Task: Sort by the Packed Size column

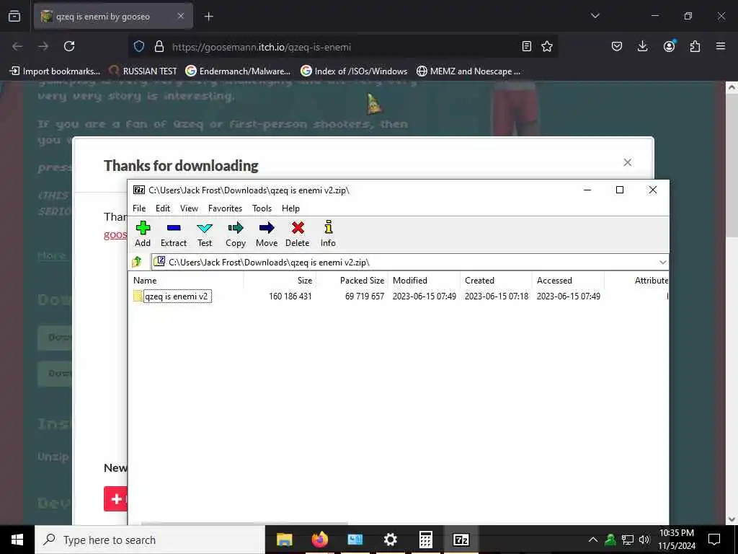Action: point(362,281)
